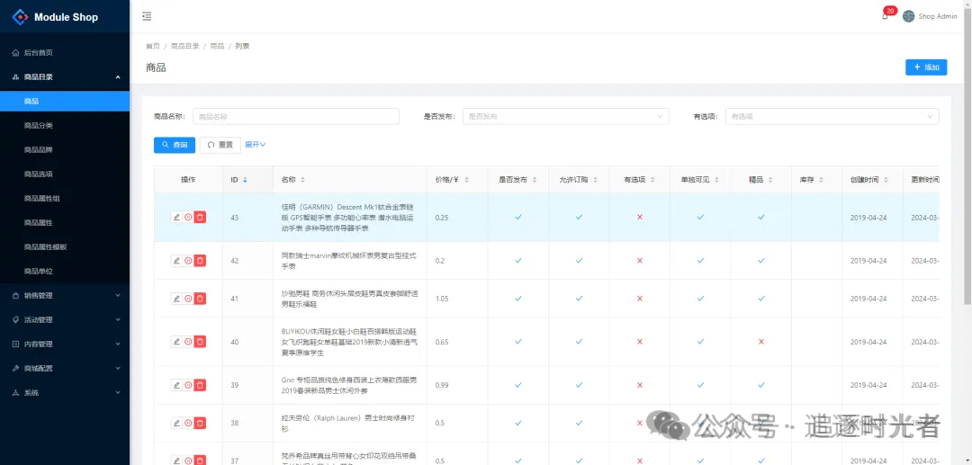Click the Module Shop logo icon

point(20,17)
